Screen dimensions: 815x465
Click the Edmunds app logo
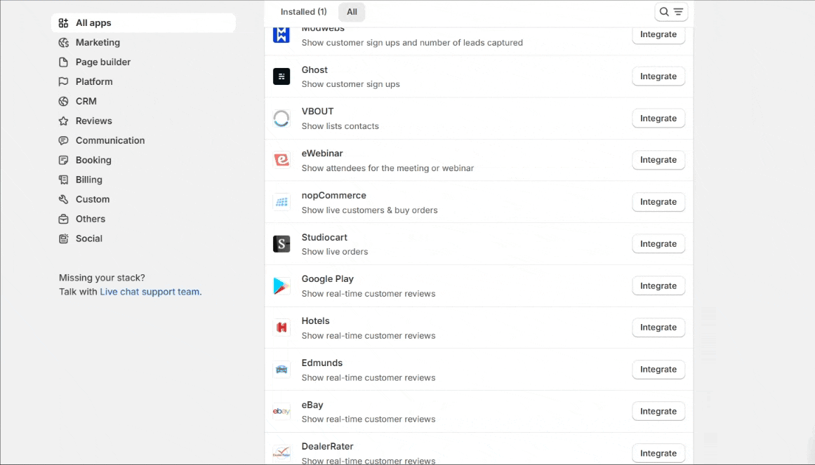[281, 370]
